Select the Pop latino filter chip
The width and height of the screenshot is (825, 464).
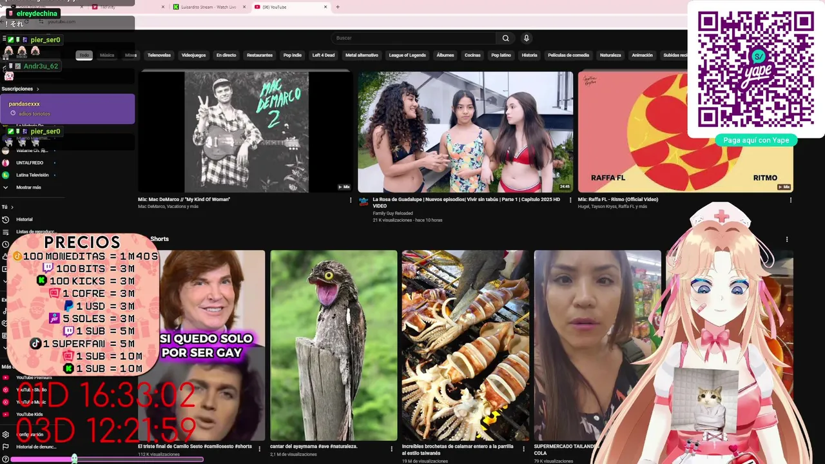(x=501, y=55)
